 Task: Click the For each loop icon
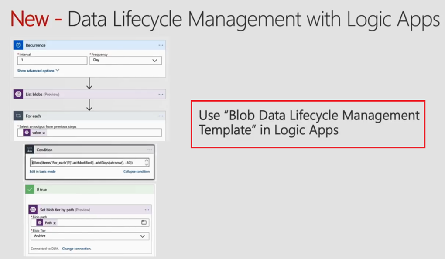[x=18, y=116]
